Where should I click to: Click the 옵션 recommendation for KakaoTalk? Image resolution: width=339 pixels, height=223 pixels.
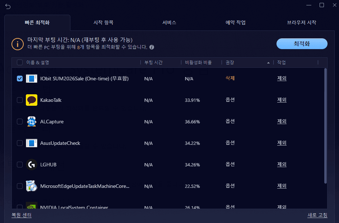pos(230,100)
